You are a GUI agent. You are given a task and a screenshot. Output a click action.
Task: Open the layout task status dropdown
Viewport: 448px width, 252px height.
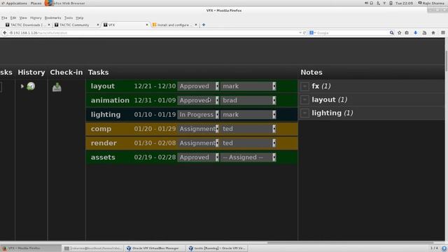click(198, 86)
